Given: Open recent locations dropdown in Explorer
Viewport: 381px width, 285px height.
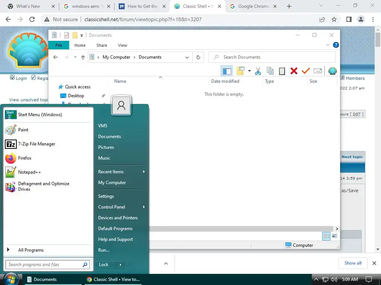Looking at the screenshot, I should click(75, 57).
